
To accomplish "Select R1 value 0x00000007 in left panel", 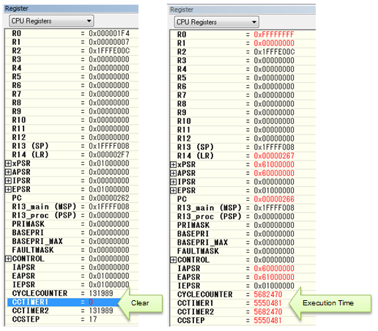I will click(109, 42).
